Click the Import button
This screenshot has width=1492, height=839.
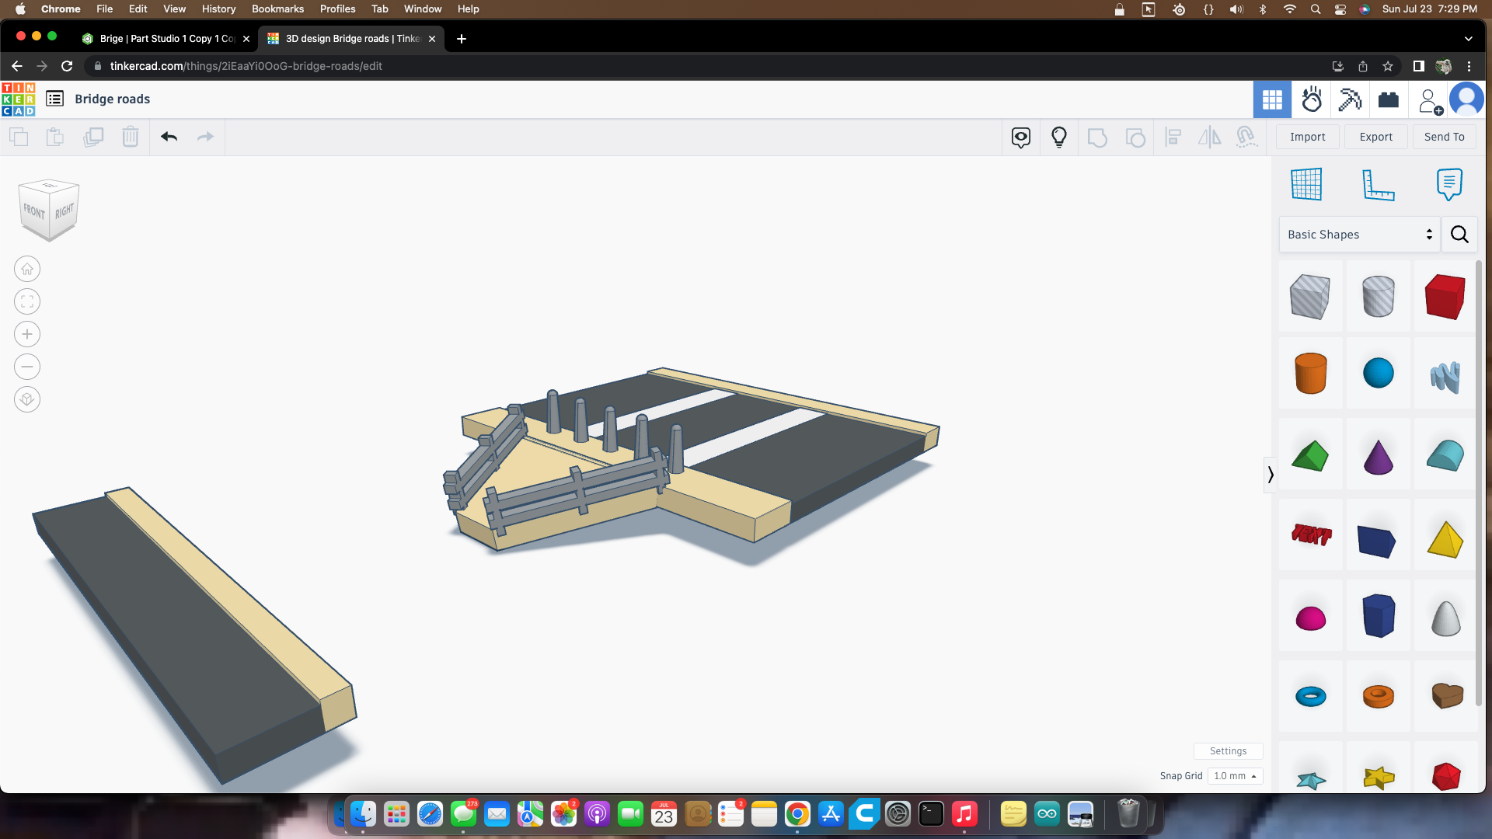coord(1307,137)
